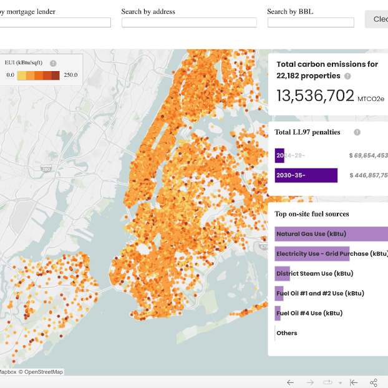The height and width of the screenshot is (388, 388).
Task: Click the Search by address input
Action: (189, 22)
